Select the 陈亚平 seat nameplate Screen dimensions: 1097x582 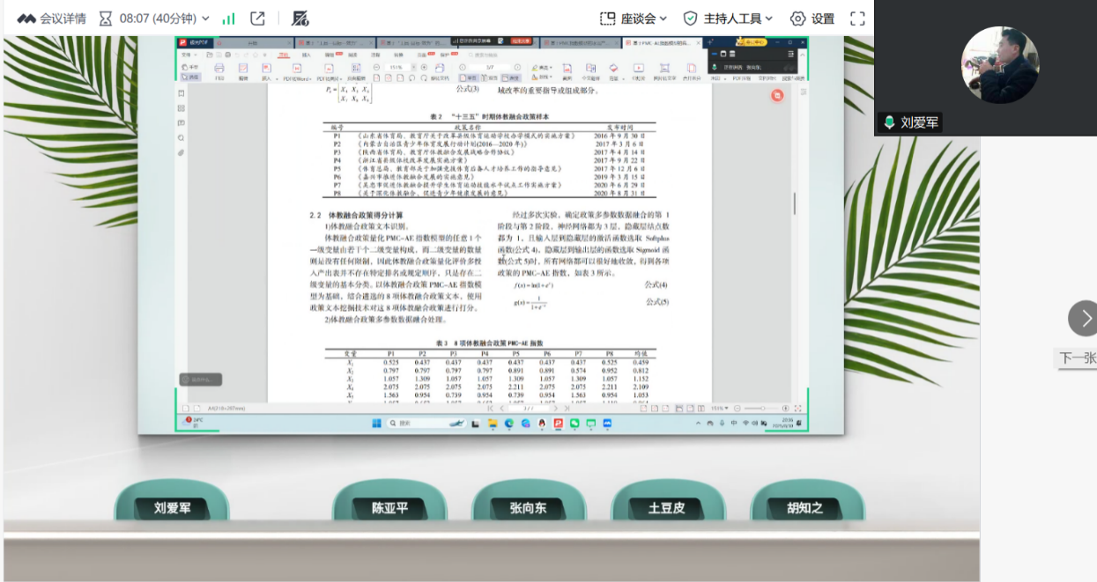(x=390, y=508)
